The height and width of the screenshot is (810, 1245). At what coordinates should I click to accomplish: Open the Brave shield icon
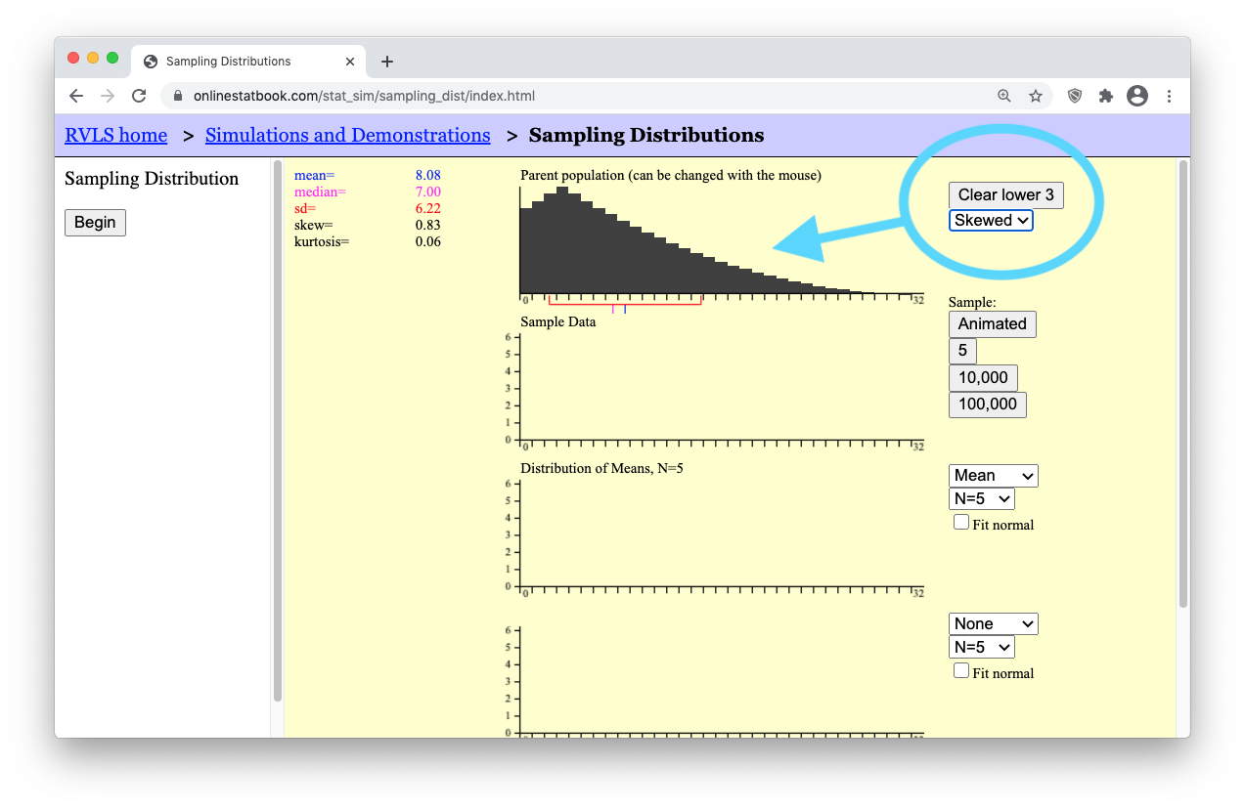(1075, 96)
